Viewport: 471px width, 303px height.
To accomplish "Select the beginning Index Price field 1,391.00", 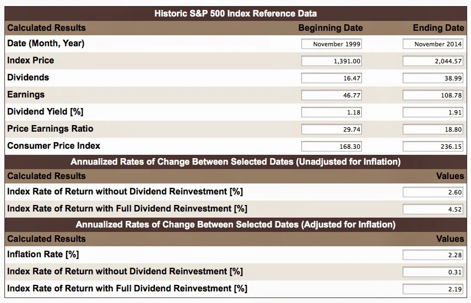I will coord(332,61).
